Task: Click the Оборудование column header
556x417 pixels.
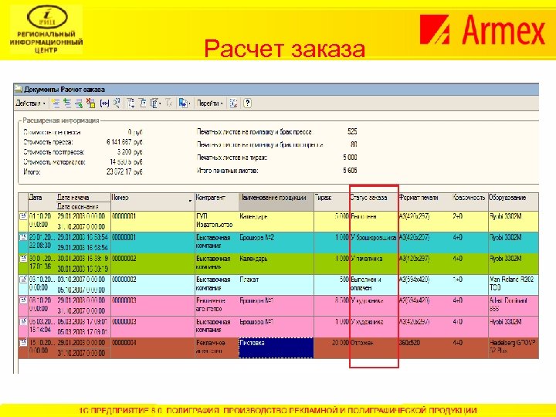Action: [514, 202]
